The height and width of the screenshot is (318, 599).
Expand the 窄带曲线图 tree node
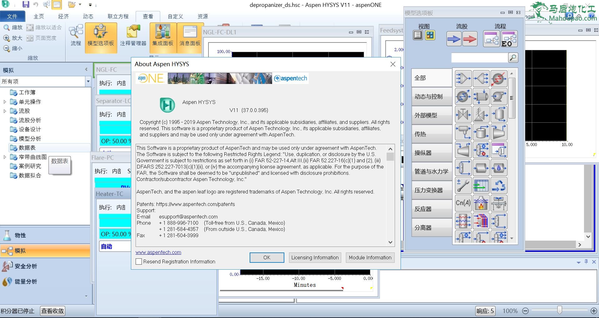pyautogui.click(x=5, y=157)
